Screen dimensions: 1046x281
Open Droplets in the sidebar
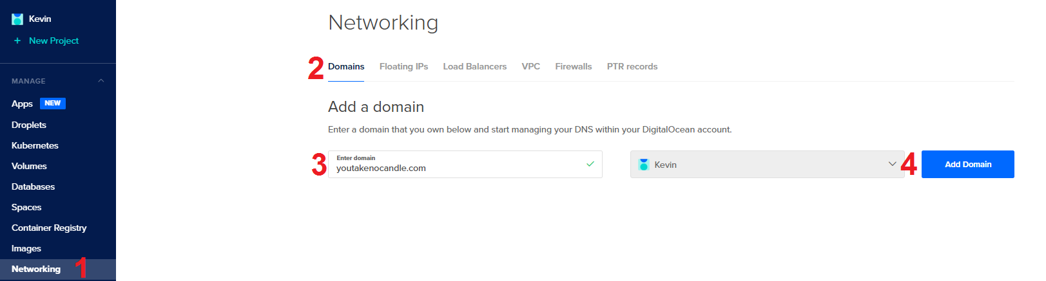coord(29,125)
